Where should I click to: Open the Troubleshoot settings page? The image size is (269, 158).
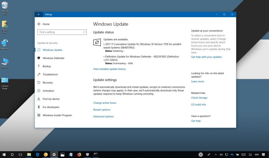(x=50, y=74)
